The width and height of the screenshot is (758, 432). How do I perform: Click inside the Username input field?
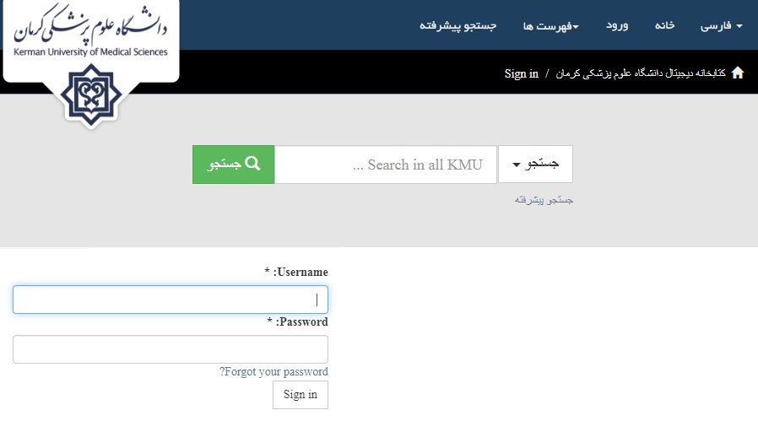point(170,300)
